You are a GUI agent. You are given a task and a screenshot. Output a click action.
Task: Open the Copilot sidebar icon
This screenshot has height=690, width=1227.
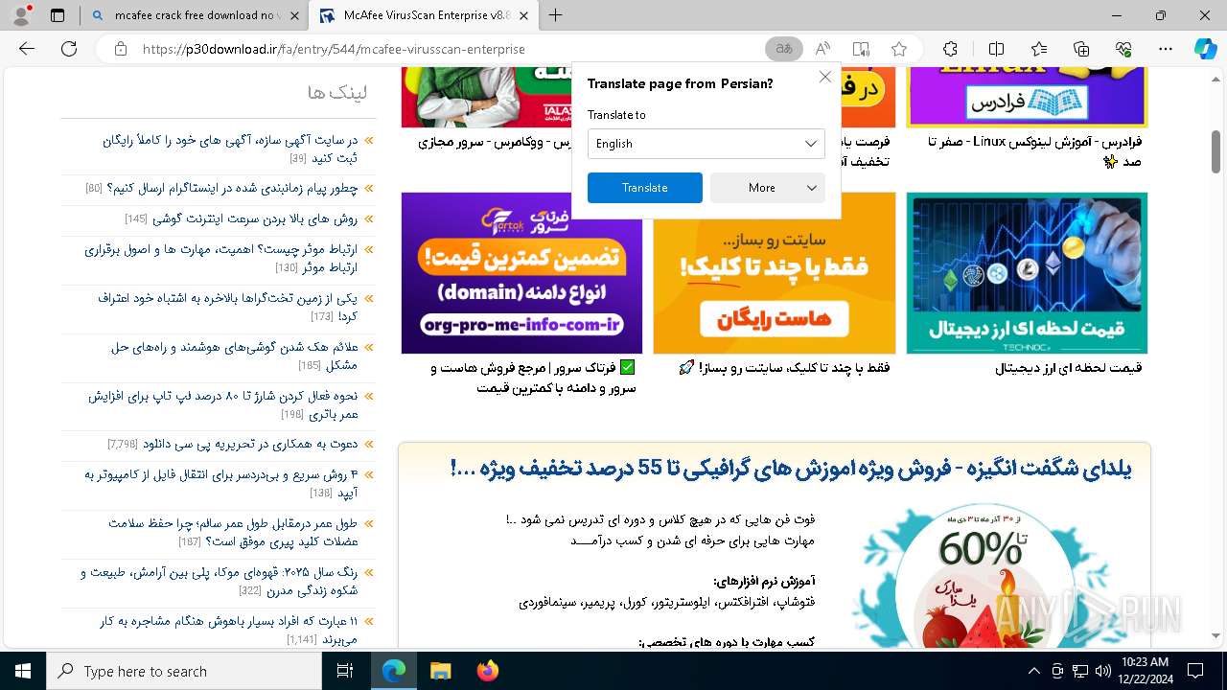(x=1205, y=49)
